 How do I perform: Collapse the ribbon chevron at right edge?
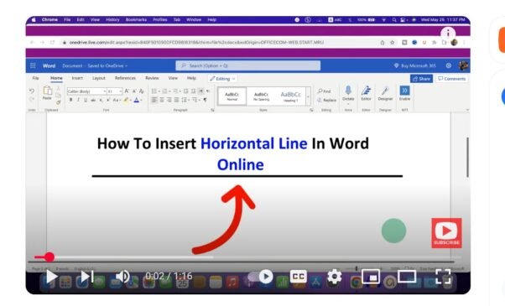click(467, 110)
